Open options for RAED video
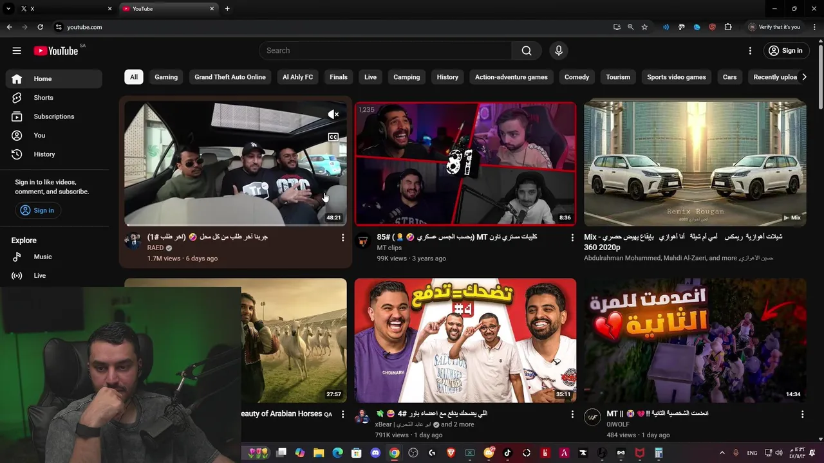 coord(342,237)
